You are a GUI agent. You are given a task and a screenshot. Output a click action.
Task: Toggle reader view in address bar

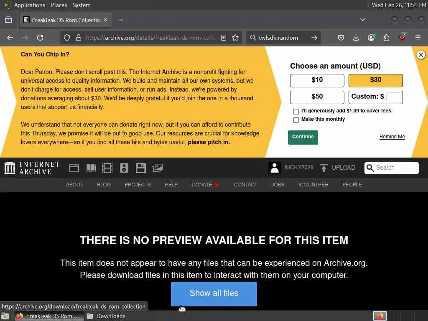coord(224,38)
